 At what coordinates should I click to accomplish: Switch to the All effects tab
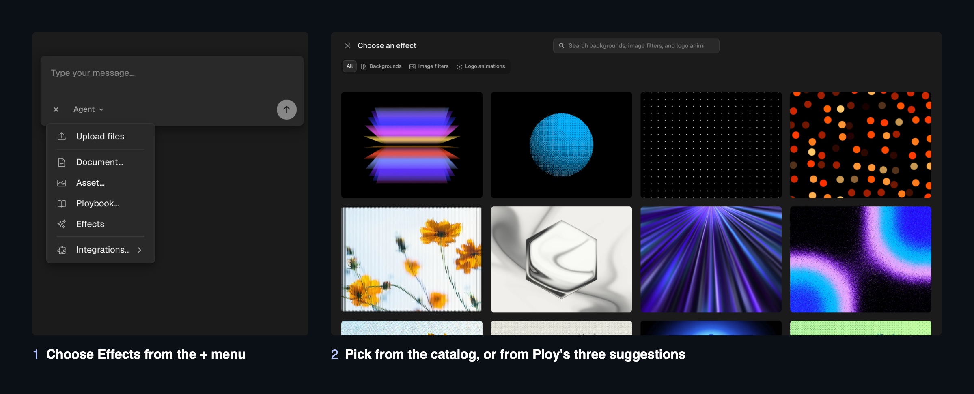pos(349,66)
